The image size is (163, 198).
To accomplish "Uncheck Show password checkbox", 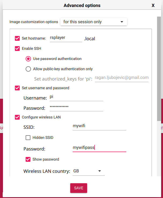I will [28, 159].
